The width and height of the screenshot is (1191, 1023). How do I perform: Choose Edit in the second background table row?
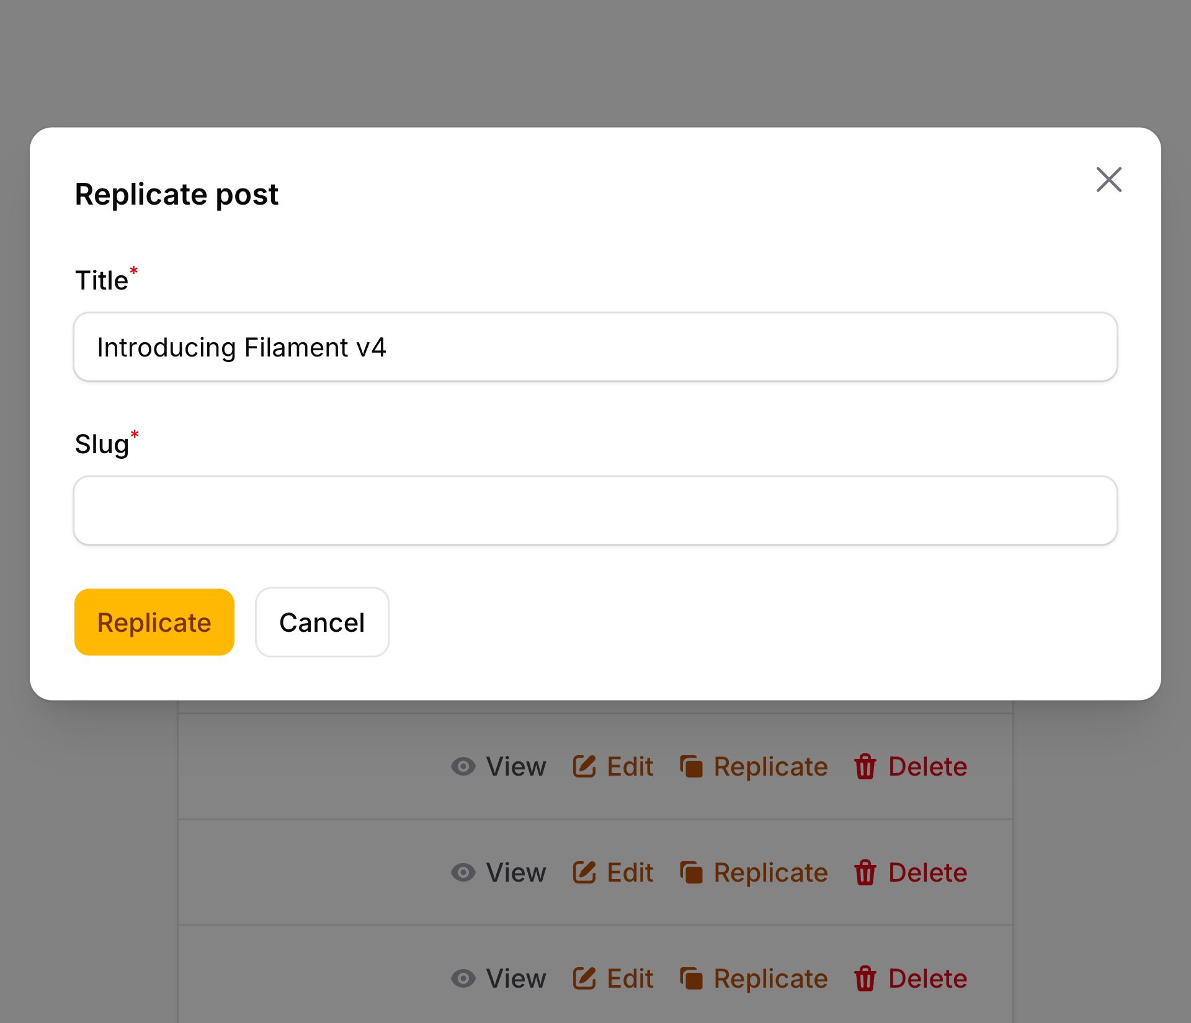pyautogui.click(x=613, y=872)
